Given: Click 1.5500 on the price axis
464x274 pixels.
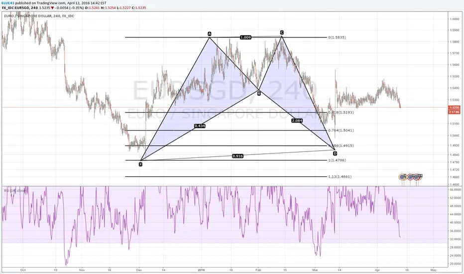Looking at the screenshot, I should coord(454,76).
